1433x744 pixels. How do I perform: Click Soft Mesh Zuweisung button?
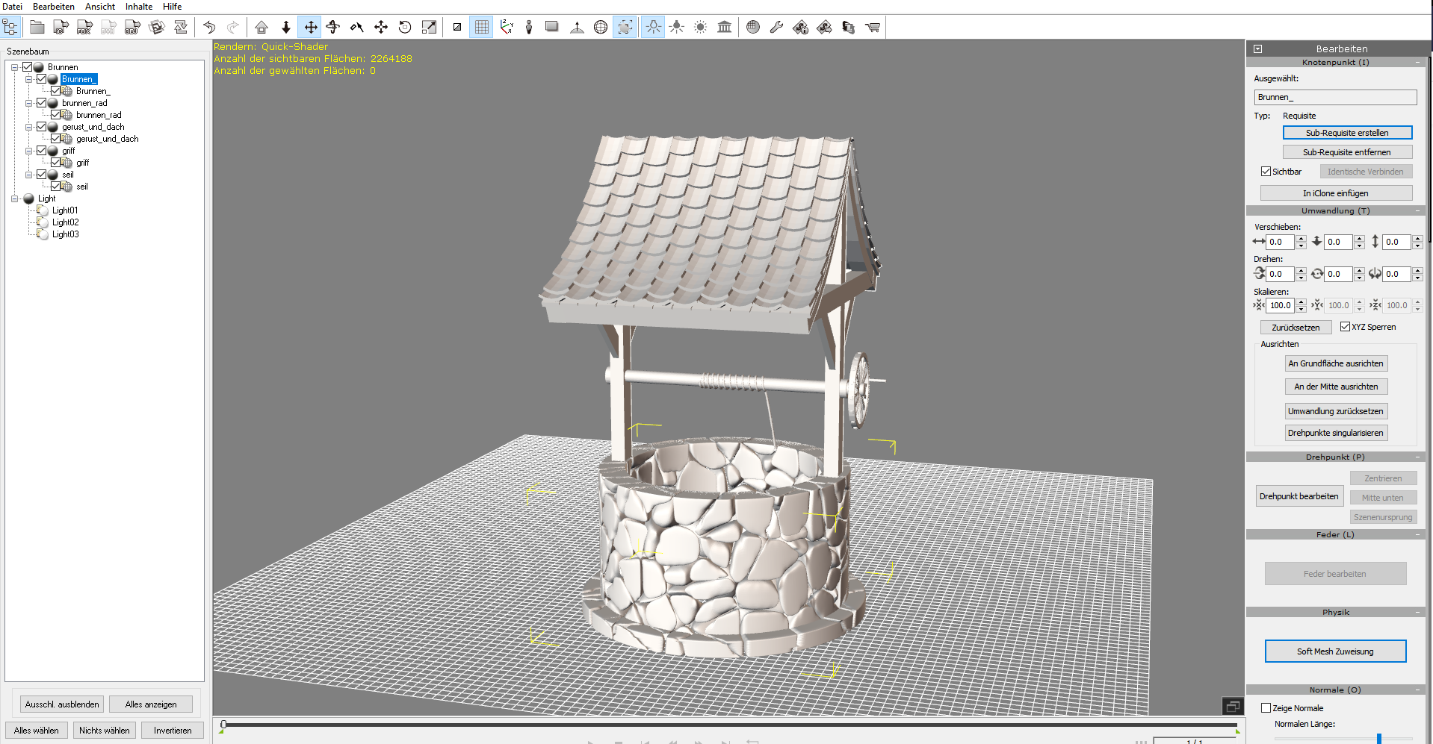1335,651
